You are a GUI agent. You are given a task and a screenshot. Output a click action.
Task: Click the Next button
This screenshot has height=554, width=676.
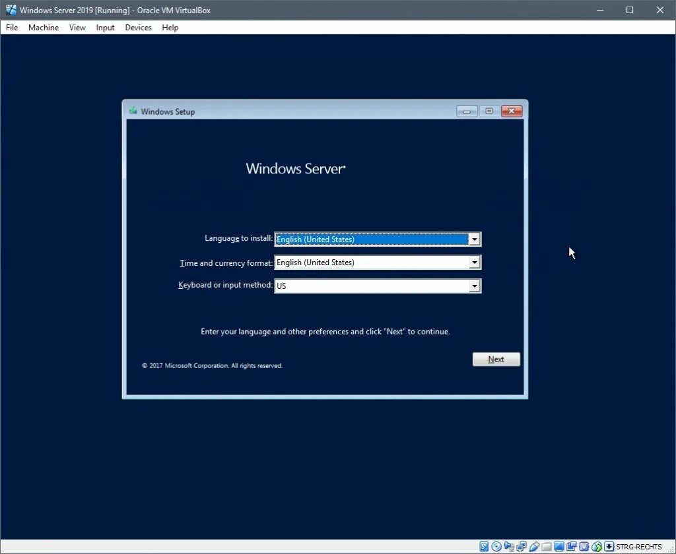pyautogui.click(x=496, y=359)
